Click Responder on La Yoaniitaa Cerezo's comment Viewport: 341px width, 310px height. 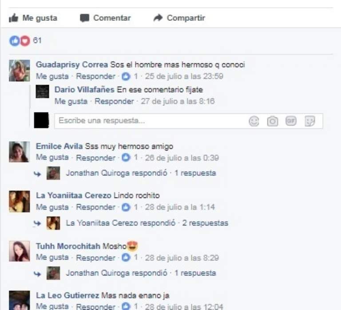96,207
